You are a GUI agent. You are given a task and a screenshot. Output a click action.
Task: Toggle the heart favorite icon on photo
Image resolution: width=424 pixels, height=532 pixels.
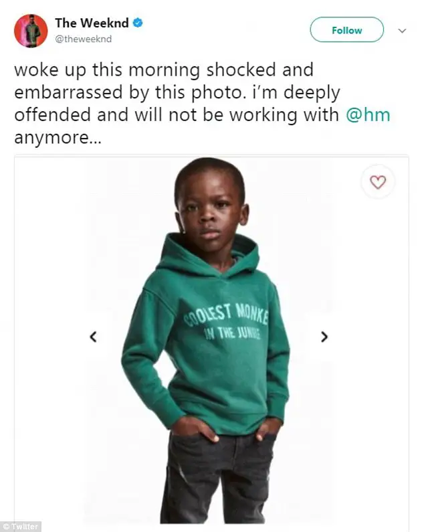(x=378, y=182)
